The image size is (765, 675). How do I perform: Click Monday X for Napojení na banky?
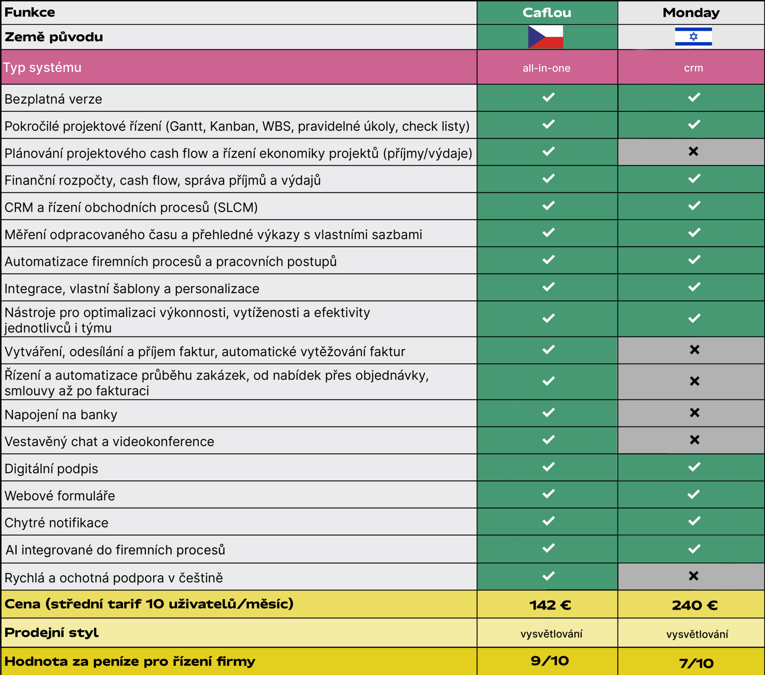pos(694,413)
